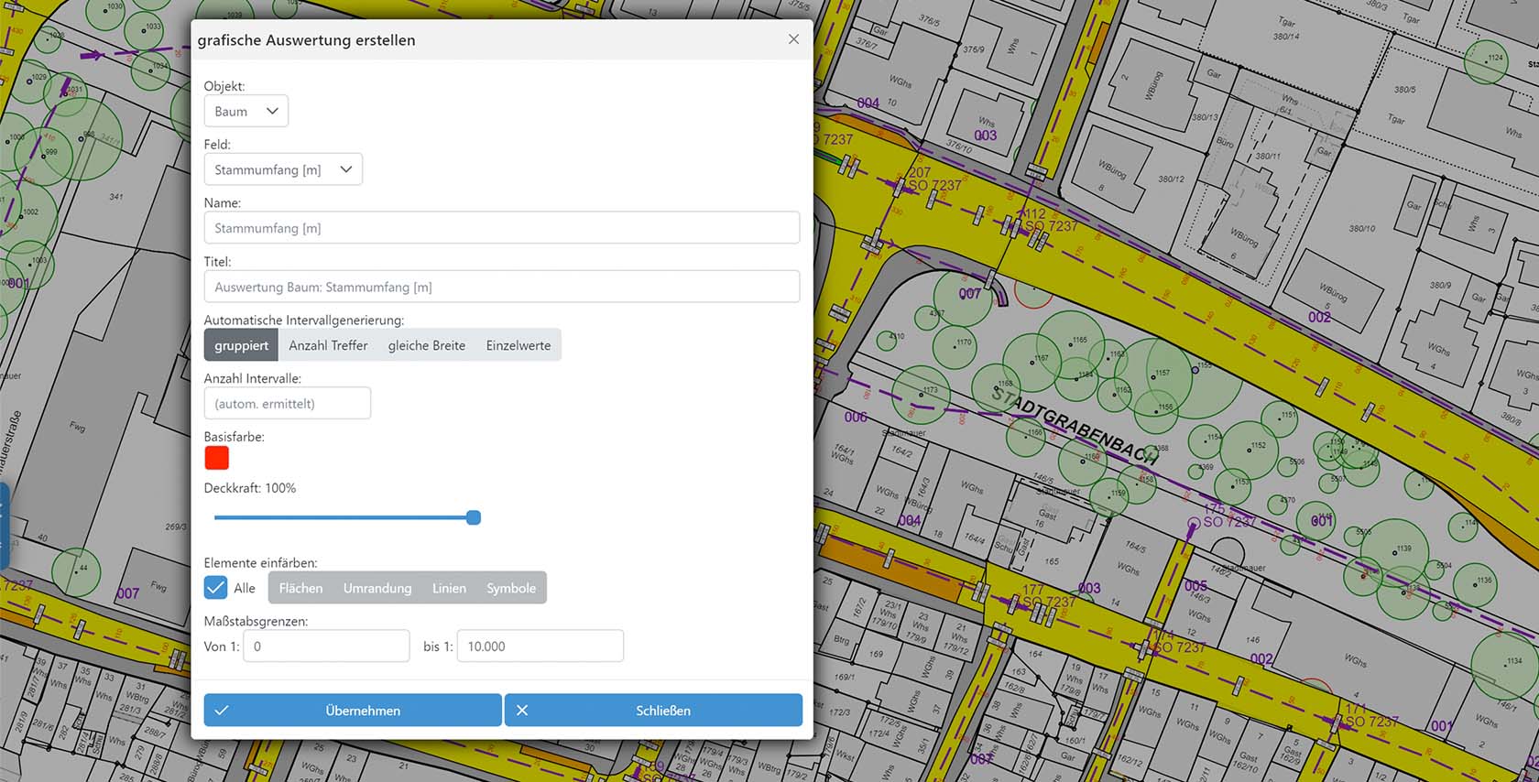The height and width of the screenshot is (782, 1539).
Task: Select the gruppiert interval option
Action: coord(241,345)
